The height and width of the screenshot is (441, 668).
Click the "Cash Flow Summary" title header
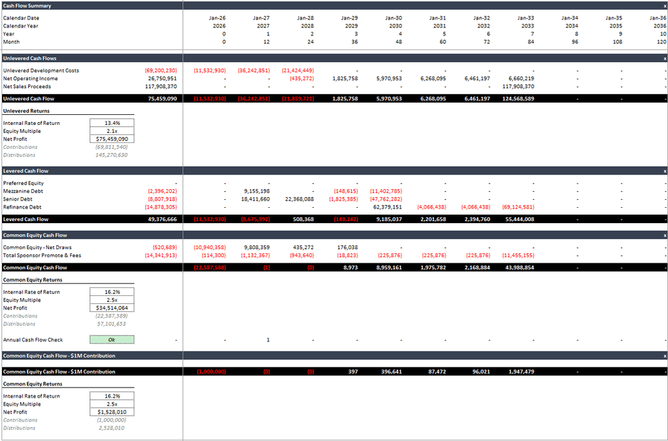point(27,6)
